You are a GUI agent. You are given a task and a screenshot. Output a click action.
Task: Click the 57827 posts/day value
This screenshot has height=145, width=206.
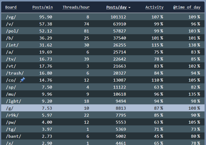[120, 31]
